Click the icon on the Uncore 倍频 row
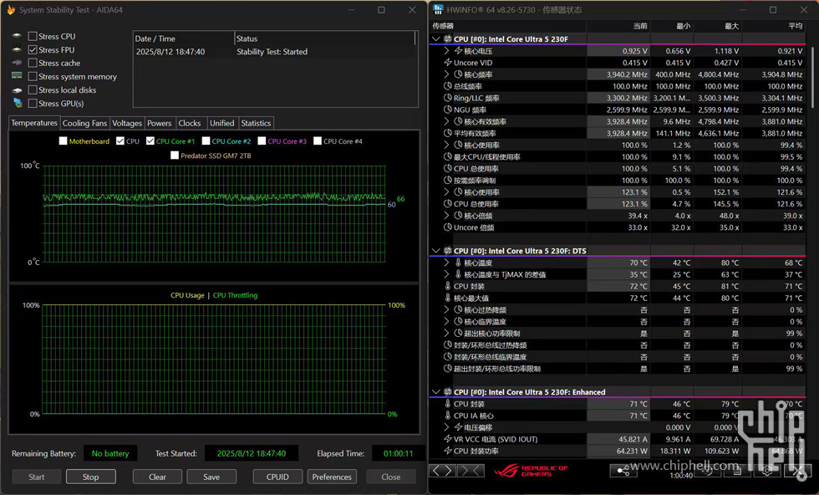 point(448,227)
